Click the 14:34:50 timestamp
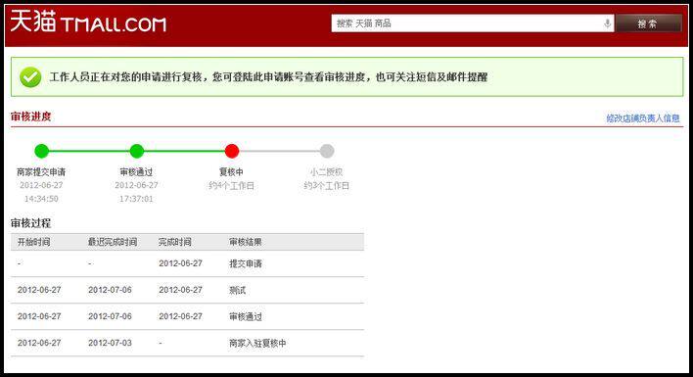 click(x=41, y=199)
